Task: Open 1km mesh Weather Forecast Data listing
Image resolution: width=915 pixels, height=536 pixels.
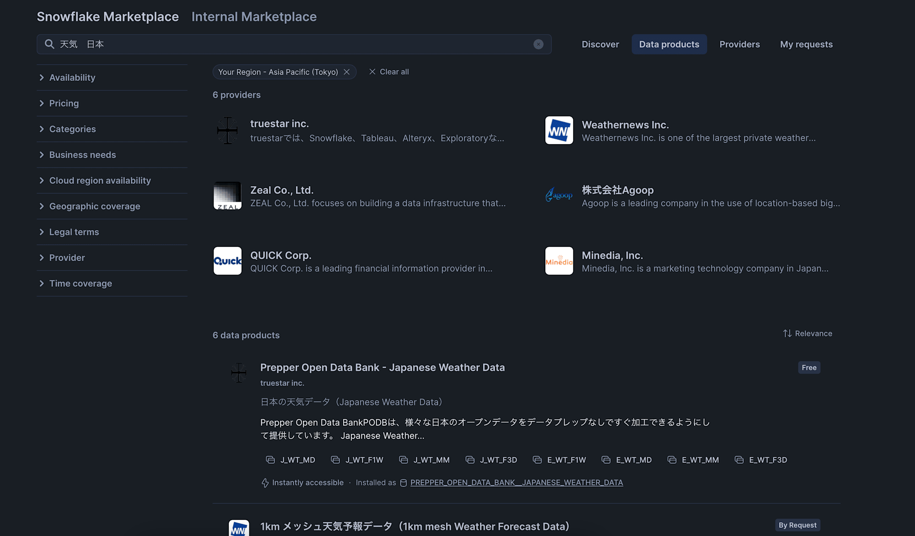Action: tap(414, 526)
